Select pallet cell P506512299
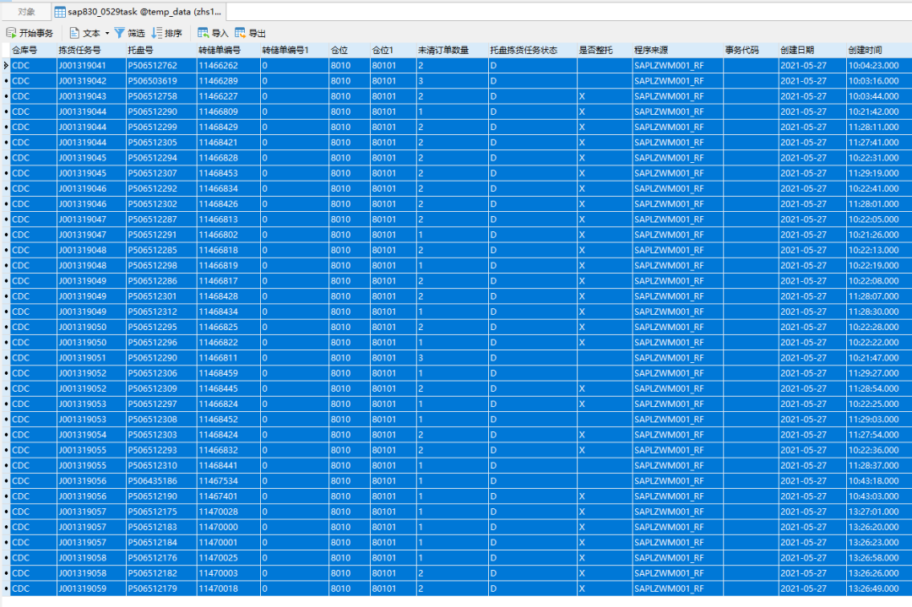Image resolution: width=912 pixels, height=607 pixels. click(161, 127)
